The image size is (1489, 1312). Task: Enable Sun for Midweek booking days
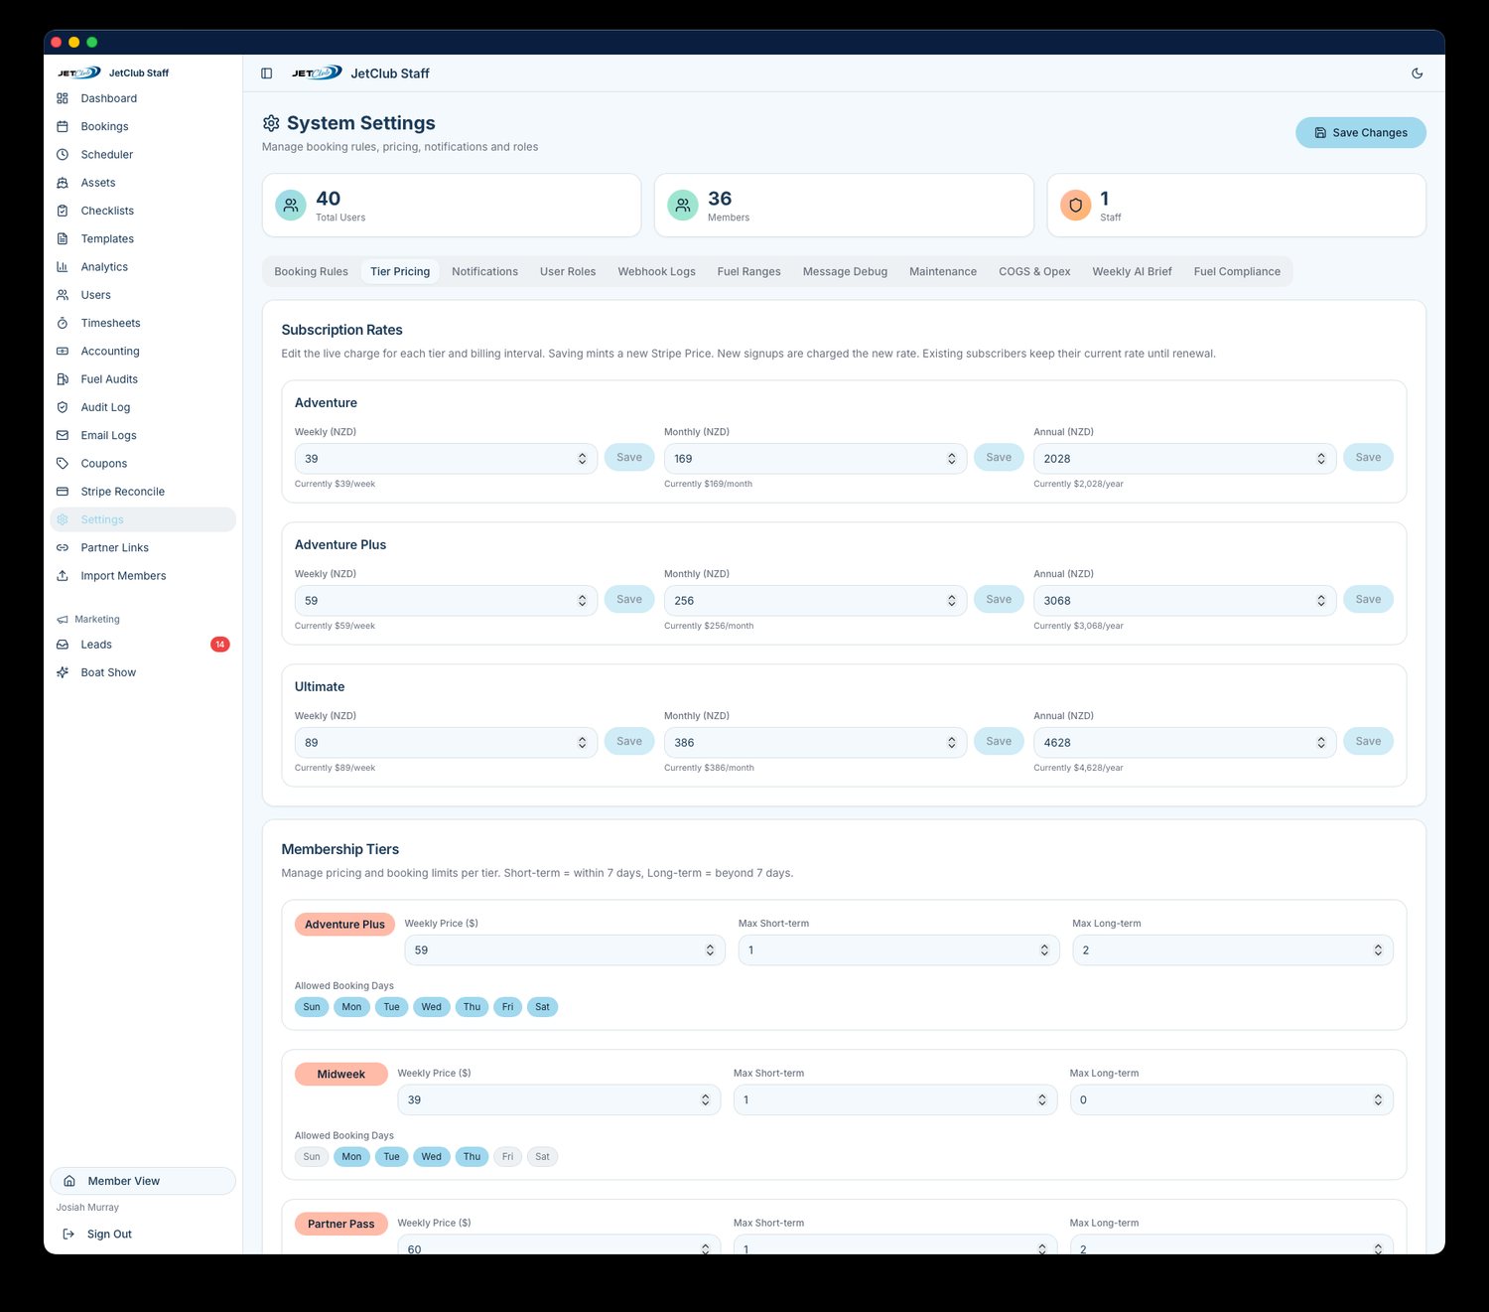click(312, 1157)
